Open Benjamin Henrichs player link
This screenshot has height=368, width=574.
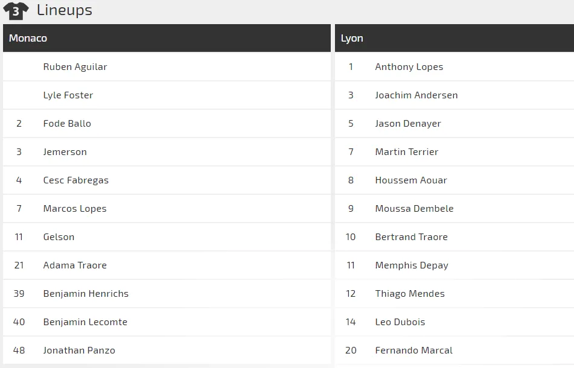click(86, 294)
